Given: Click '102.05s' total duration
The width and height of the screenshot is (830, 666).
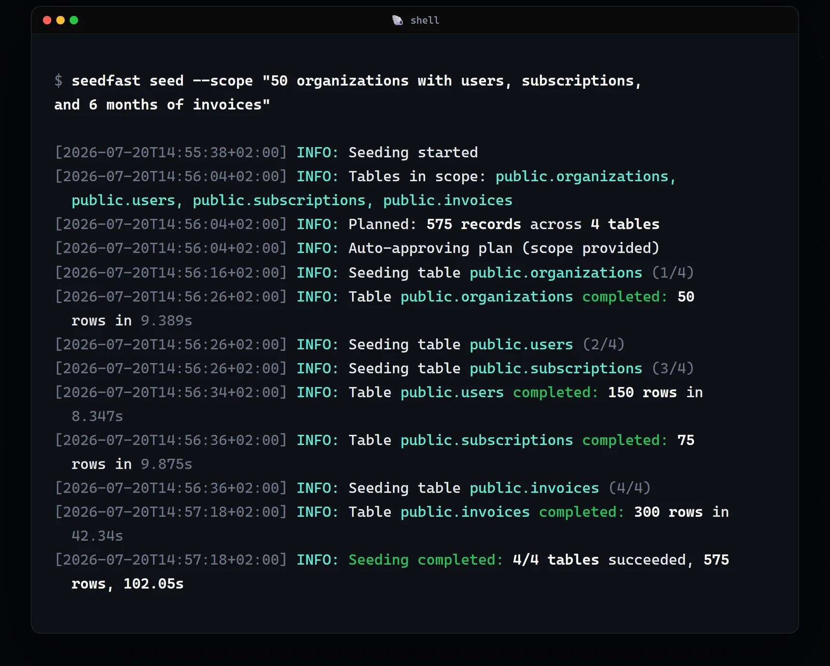Looking at the screenshot, I should click(x=153, y=584).
